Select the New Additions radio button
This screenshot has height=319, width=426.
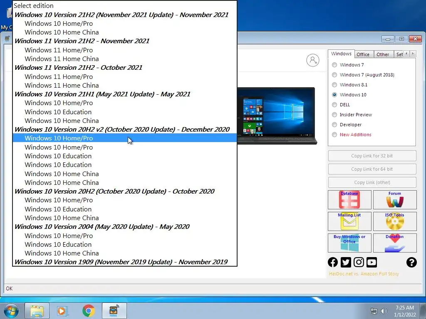334,135
